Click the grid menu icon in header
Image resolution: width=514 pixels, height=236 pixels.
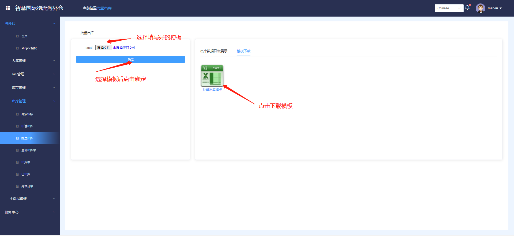[x=8, y=8]
